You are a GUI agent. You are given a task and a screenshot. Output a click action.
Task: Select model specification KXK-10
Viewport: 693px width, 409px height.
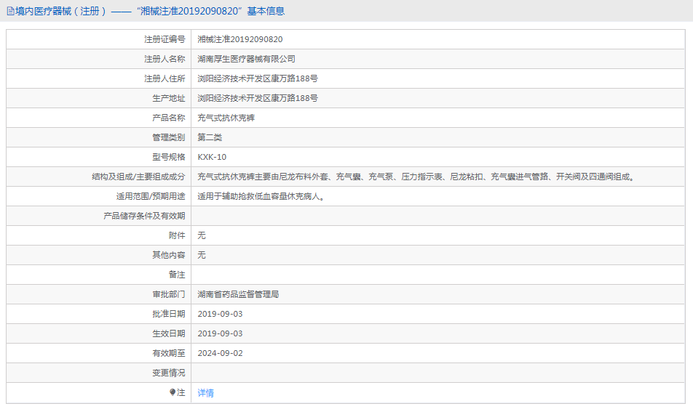(x=212, y=157)
